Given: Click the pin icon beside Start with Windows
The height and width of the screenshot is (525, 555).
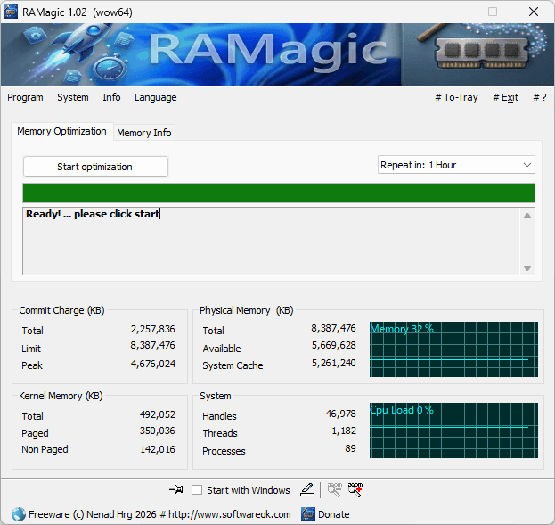Looking at the screenshot, I should point(175,489).
